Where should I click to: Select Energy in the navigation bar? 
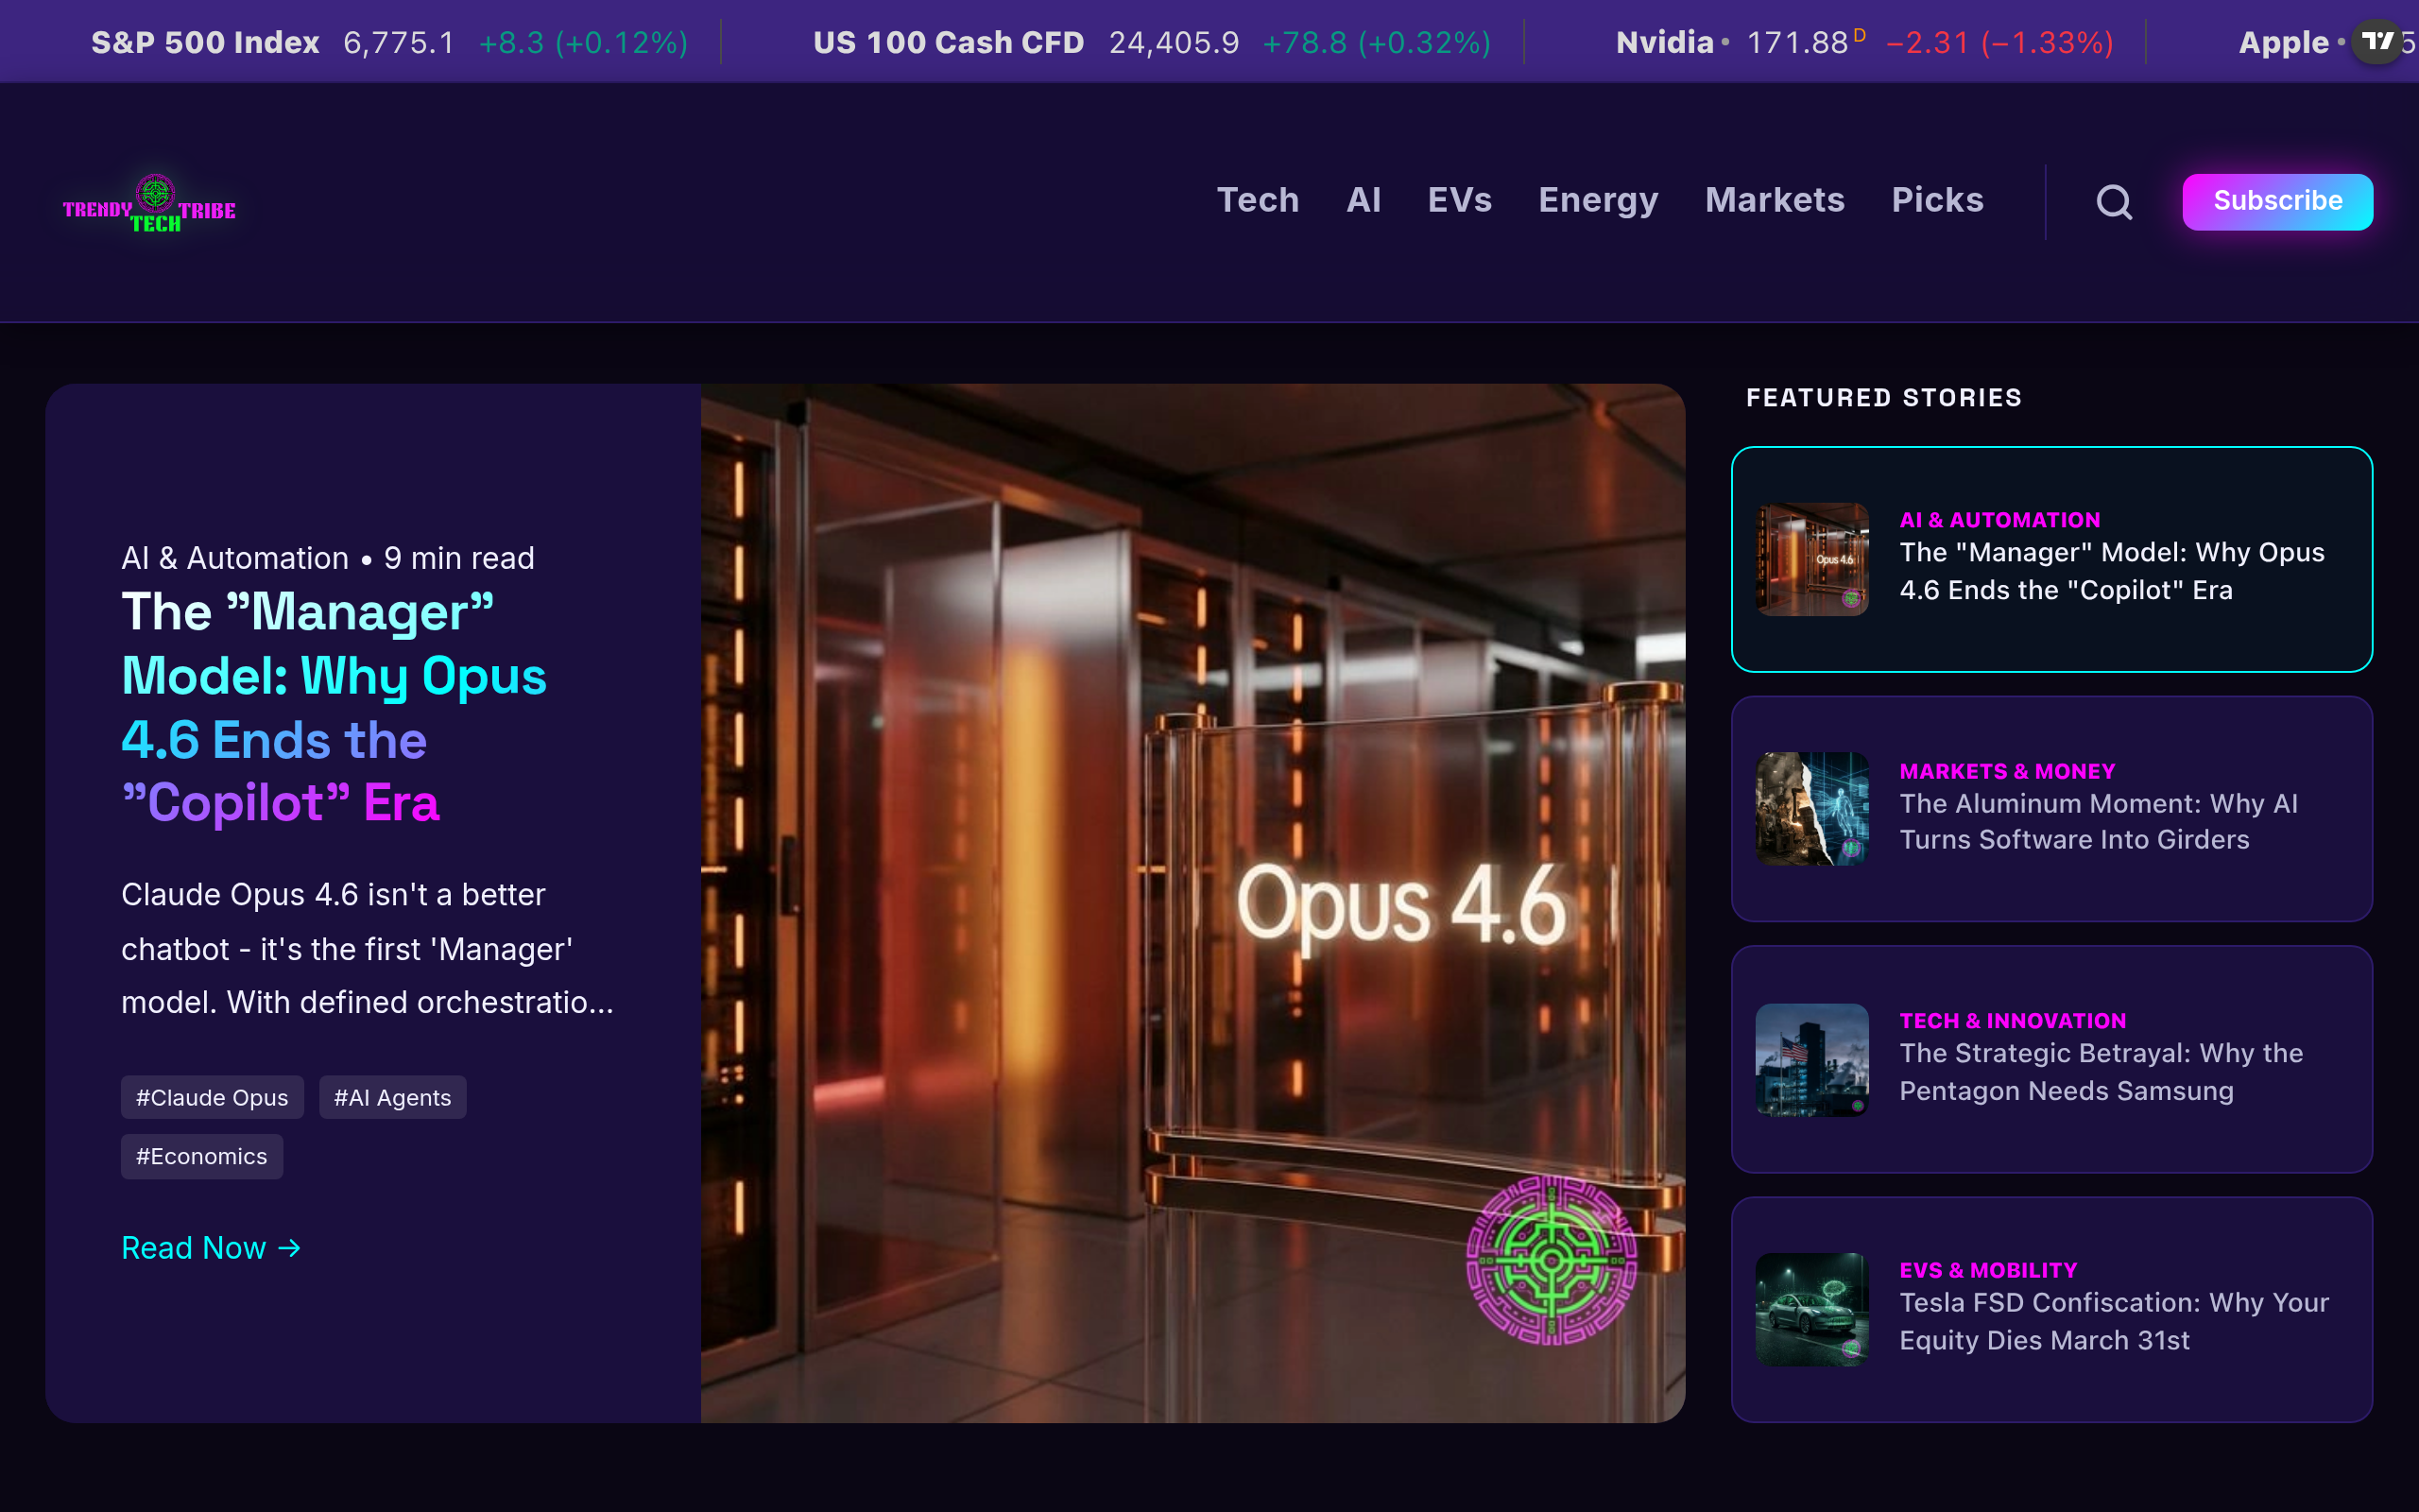pos(1597,200)
